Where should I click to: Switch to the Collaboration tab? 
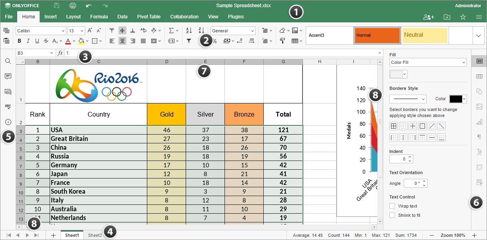(x=184, y=17)
